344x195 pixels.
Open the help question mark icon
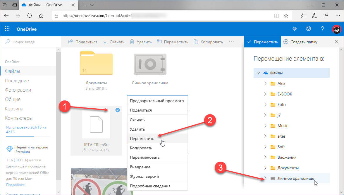coord(322,29)
